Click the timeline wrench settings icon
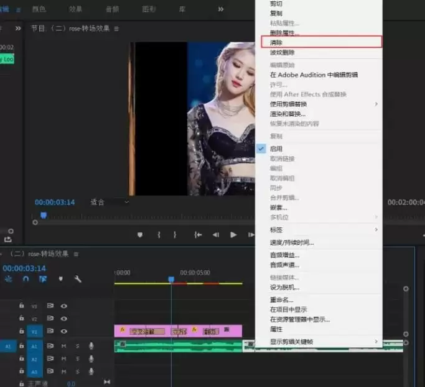Viewport: 425px width, 387px height. tap(78, 280)
